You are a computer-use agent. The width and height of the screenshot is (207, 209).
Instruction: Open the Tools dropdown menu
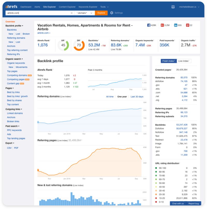tap(104, 7)
